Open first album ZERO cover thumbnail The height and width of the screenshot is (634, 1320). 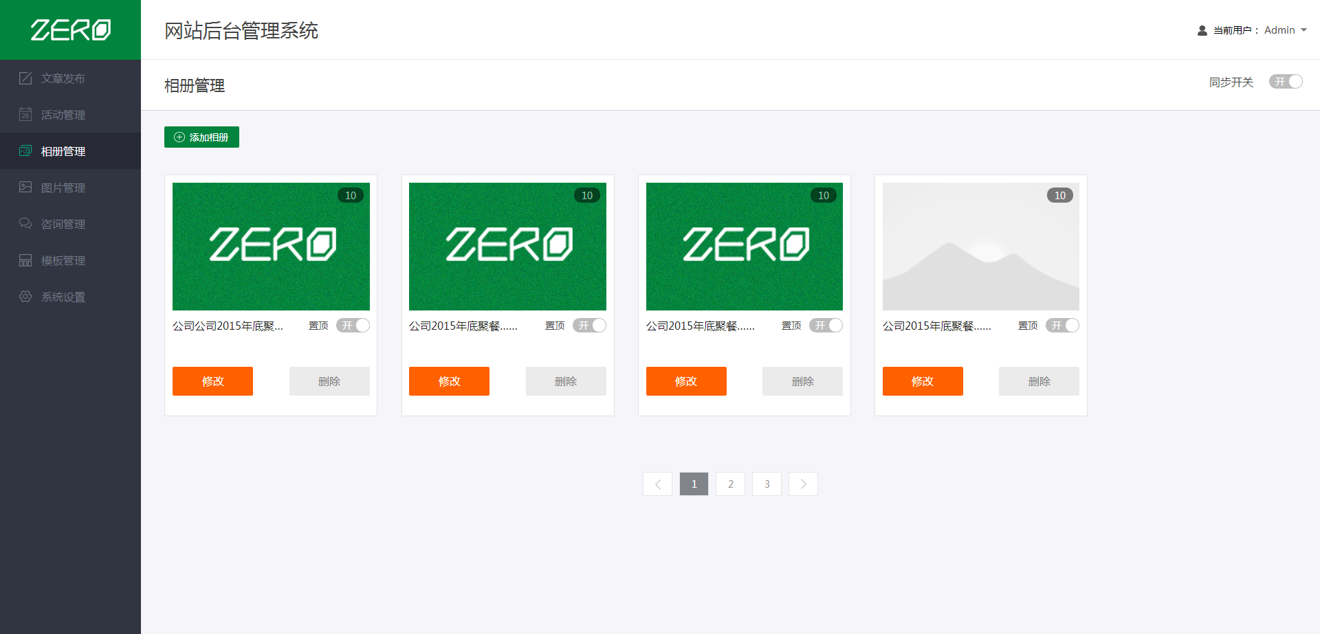pos(271,247)
